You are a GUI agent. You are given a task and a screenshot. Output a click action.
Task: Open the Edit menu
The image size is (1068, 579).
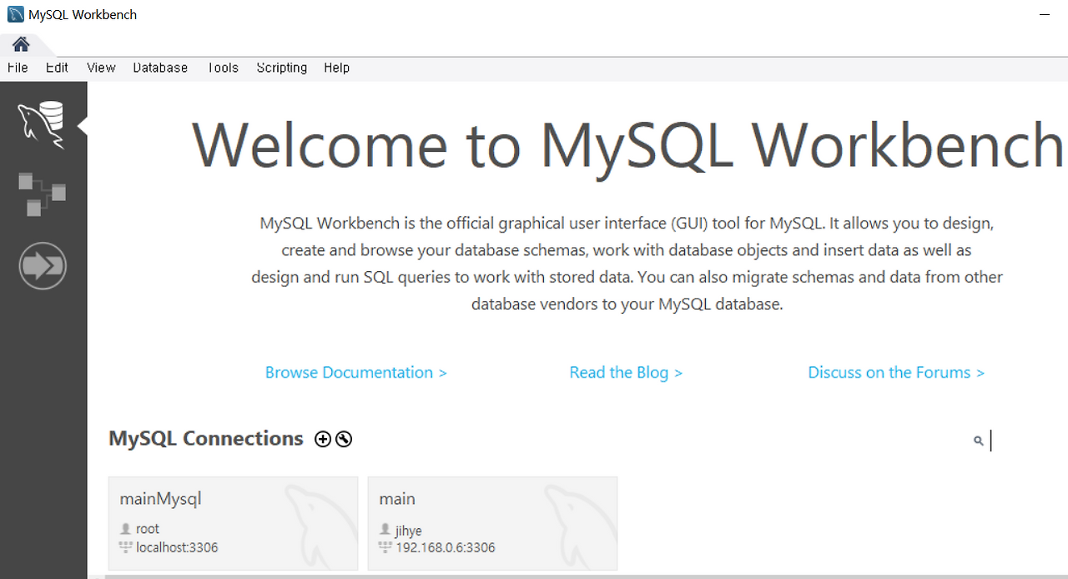pos(56,68)
